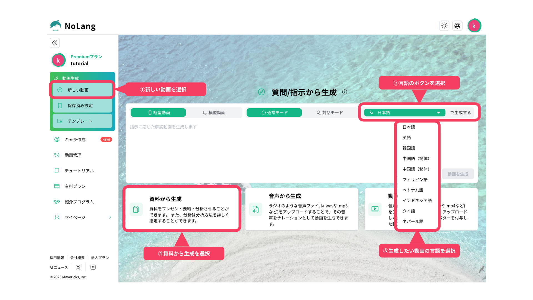Screen dimensions: 533x300
Task: Open the 日本語 language dropdown
Action: coord(404,112)
